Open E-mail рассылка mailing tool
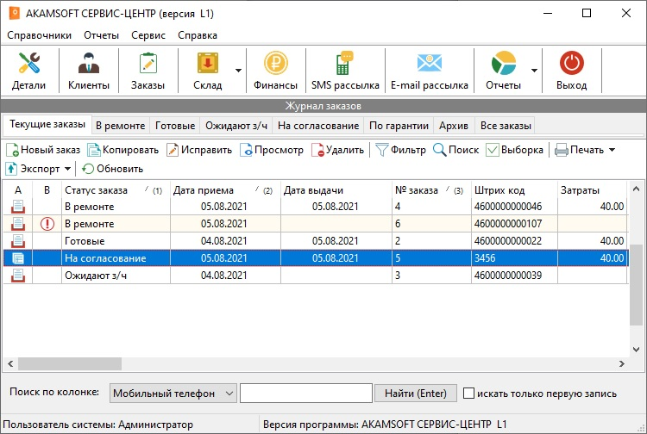Screen dimensions: 647x434 (429, 71)
